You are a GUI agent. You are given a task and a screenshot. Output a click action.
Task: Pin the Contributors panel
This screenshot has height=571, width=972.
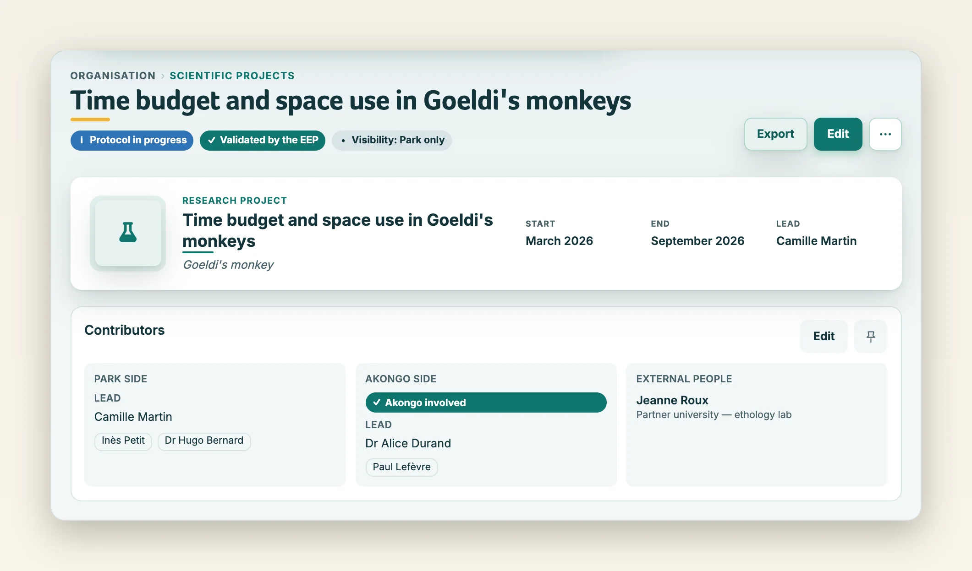[871, 337]
